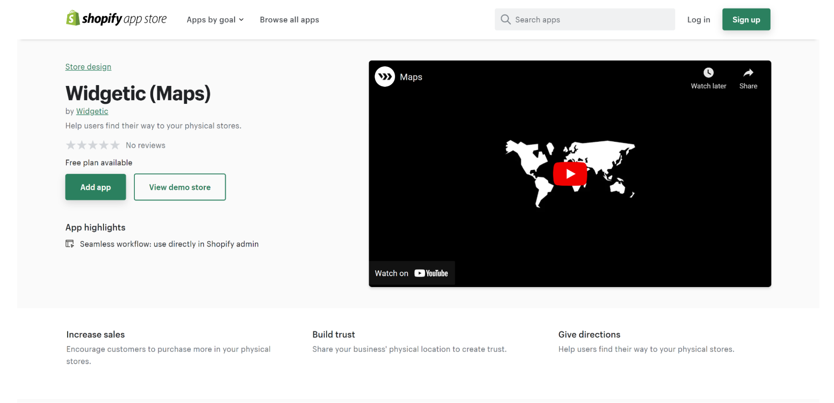Click the seamless workflow icon under App highlights

(70, 244)
